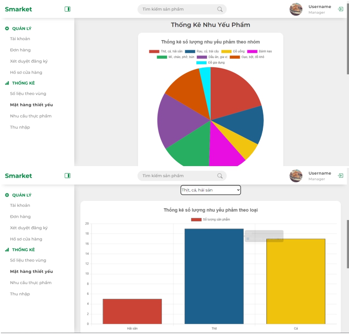Click magenta pie slice for Bánh kẹo
Image resolution: width=349 pixels, height=334 pixels.
coord(223,151)
